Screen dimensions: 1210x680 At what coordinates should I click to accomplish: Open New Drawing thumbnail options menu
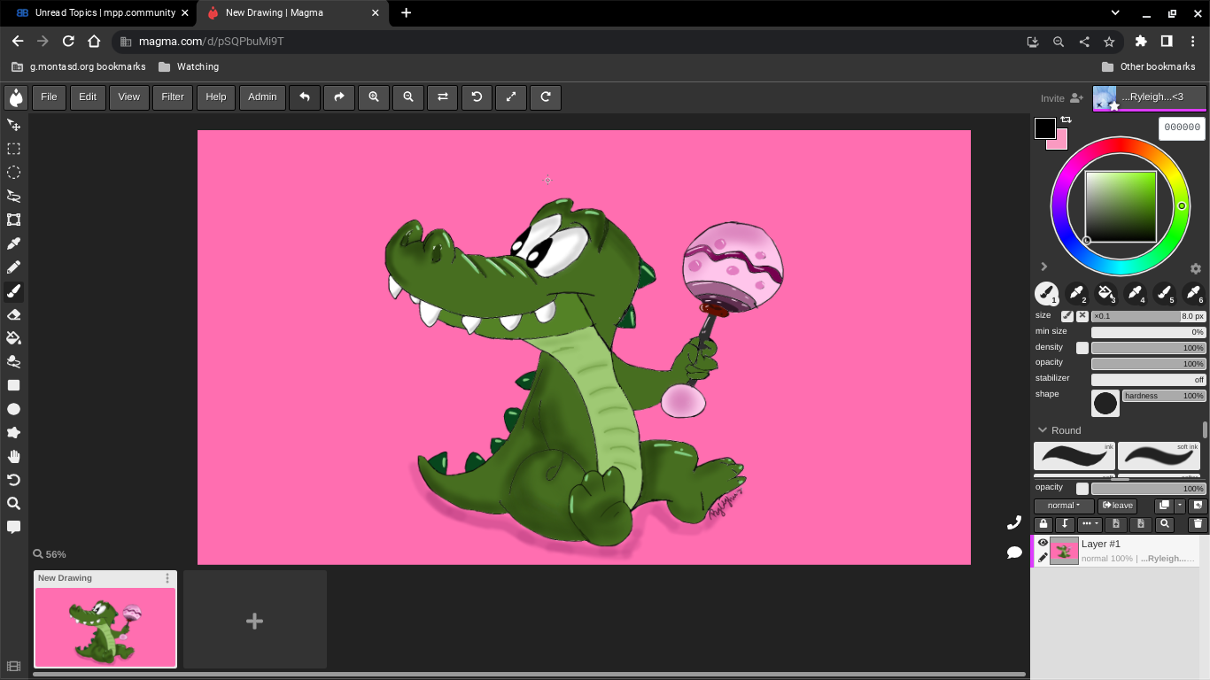click(x=167, y=578)
